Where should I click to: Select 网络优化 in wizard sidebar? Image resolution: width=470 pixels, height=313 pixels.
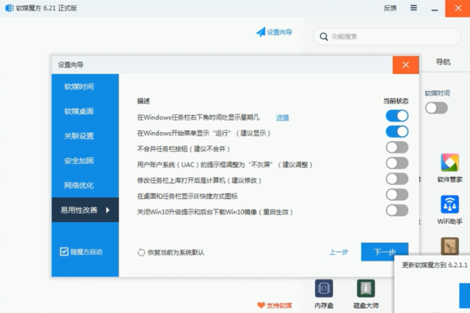pos(85,186)
